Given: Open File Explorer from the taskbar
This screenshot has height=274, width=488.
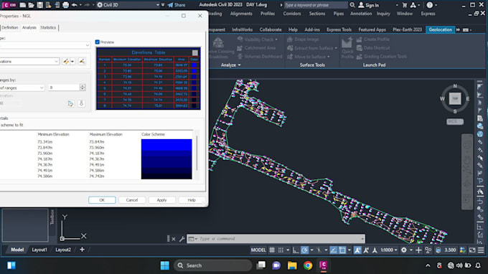Looking at the screenshot, I should pyautogui.click(x=292, y=265).
